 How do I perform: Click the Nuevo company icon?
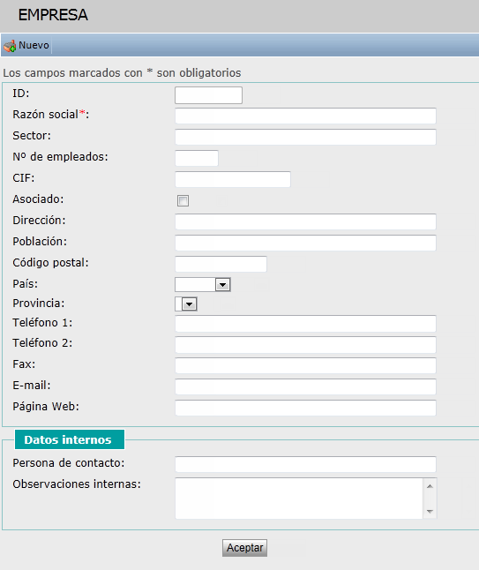(10, 46)
